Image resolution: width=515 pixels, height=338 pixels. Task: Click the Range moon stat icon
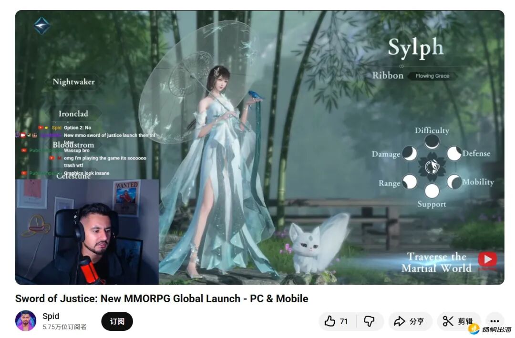tap(410, 182)
